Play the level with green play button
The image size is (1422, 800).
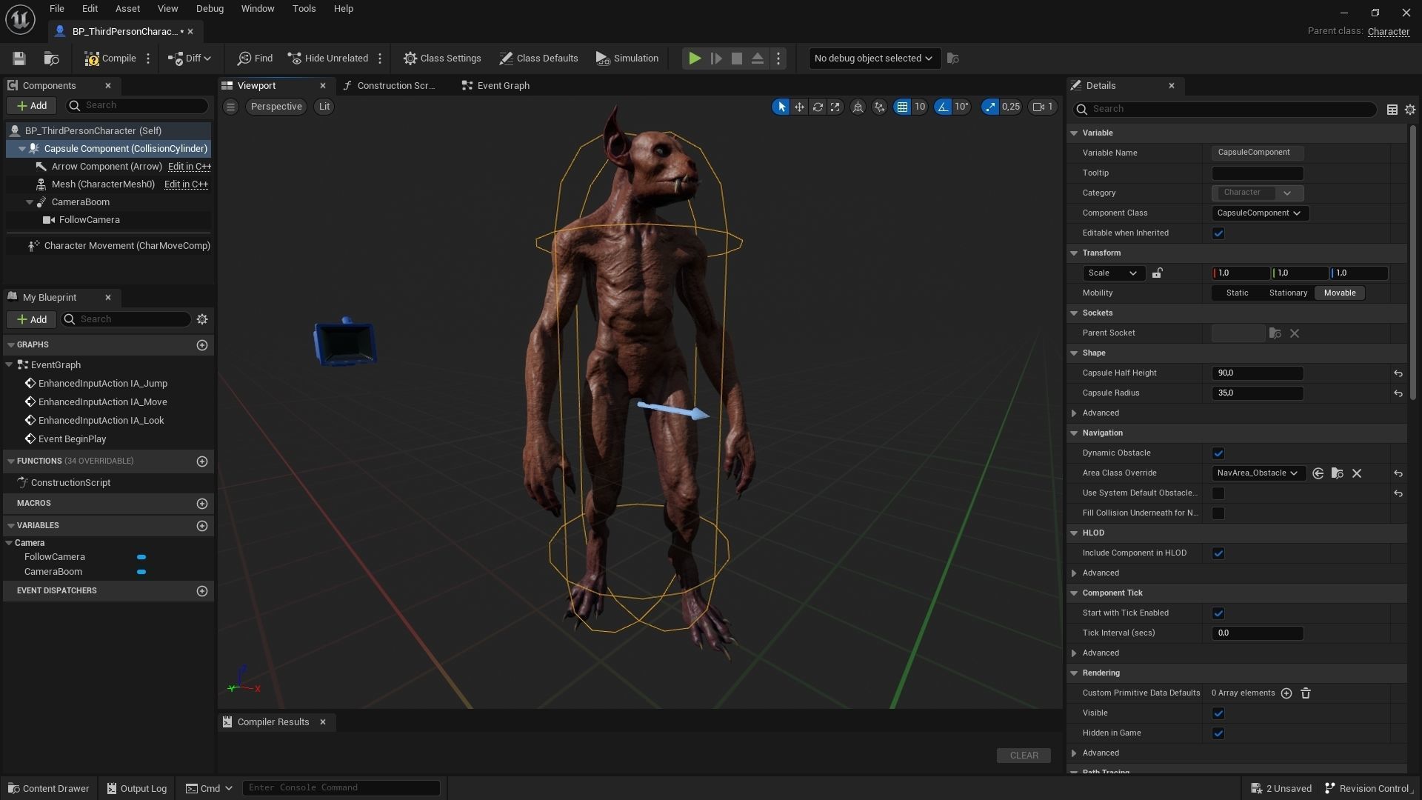click(695, 59)
